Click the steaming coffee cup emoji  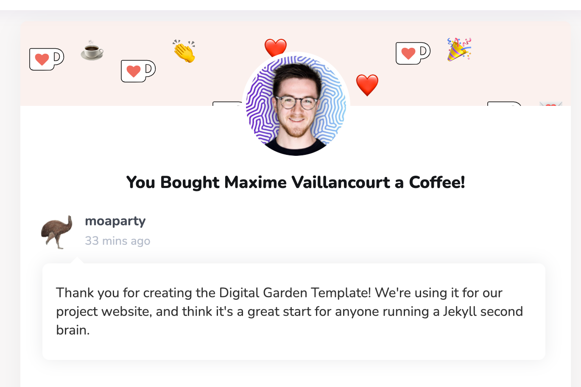point(92,50)
